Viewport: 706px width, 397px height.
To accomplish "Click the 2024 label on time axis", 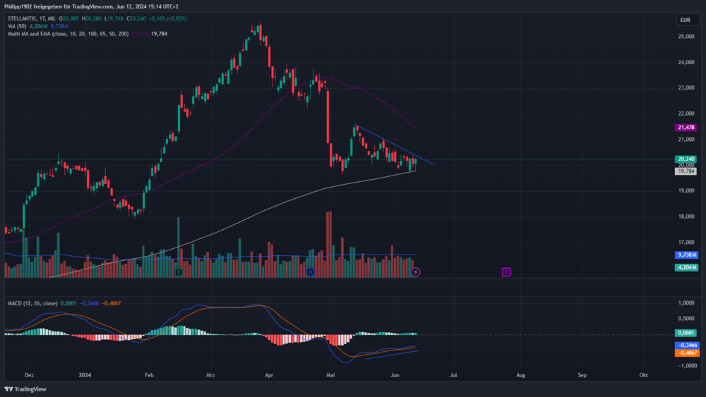I will point(85,375).
